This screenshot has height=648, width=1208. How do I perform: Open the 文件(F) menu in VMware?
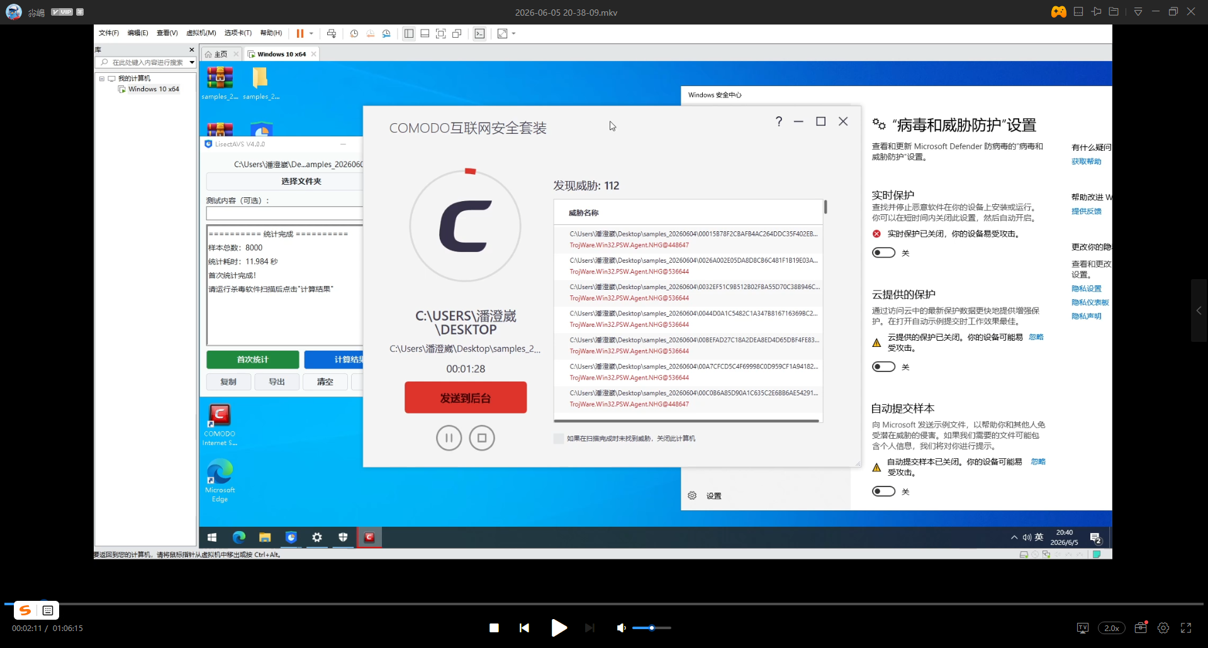[108, 33]
